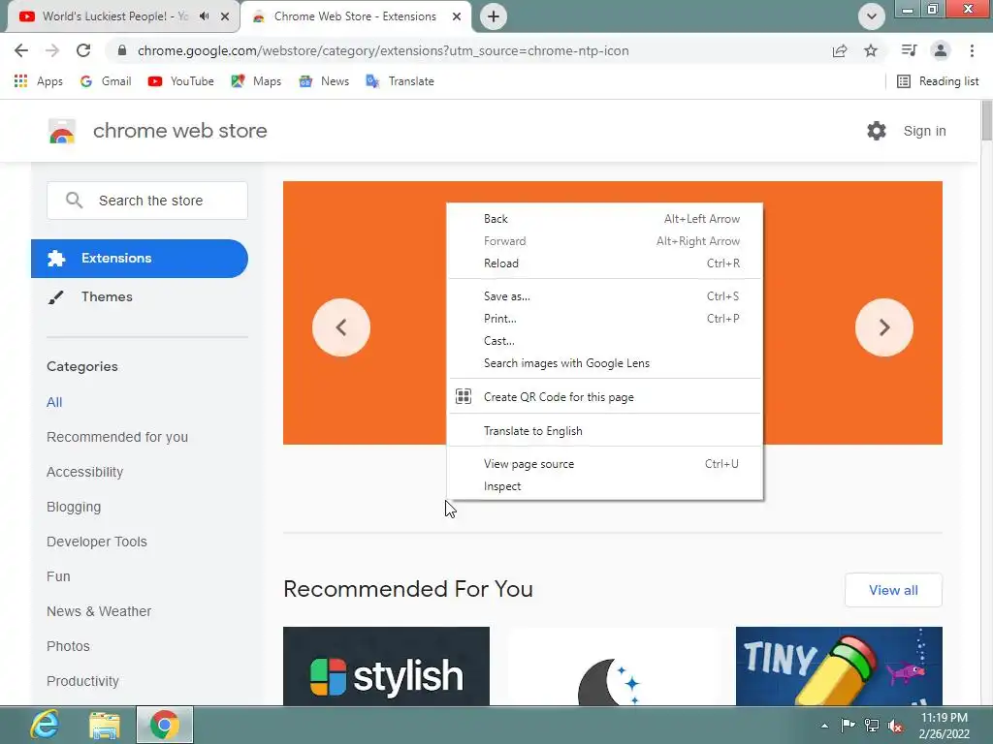The width and height of the screenshot is (993, 744).
Task: Select Search images with Google Lens
Action: (605, 363)
